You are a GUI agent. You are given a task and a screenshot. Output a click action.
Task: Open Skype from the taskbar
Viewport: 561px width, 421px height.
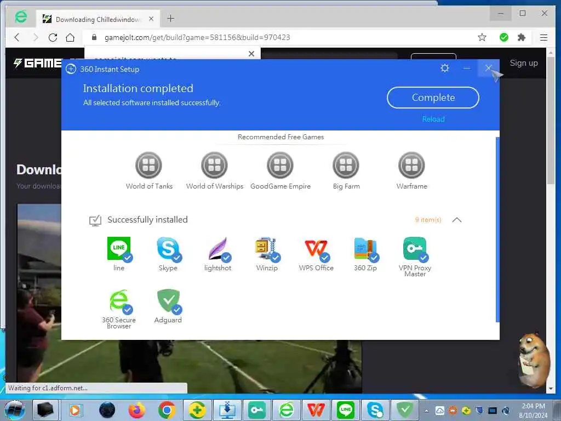[375, 410]
